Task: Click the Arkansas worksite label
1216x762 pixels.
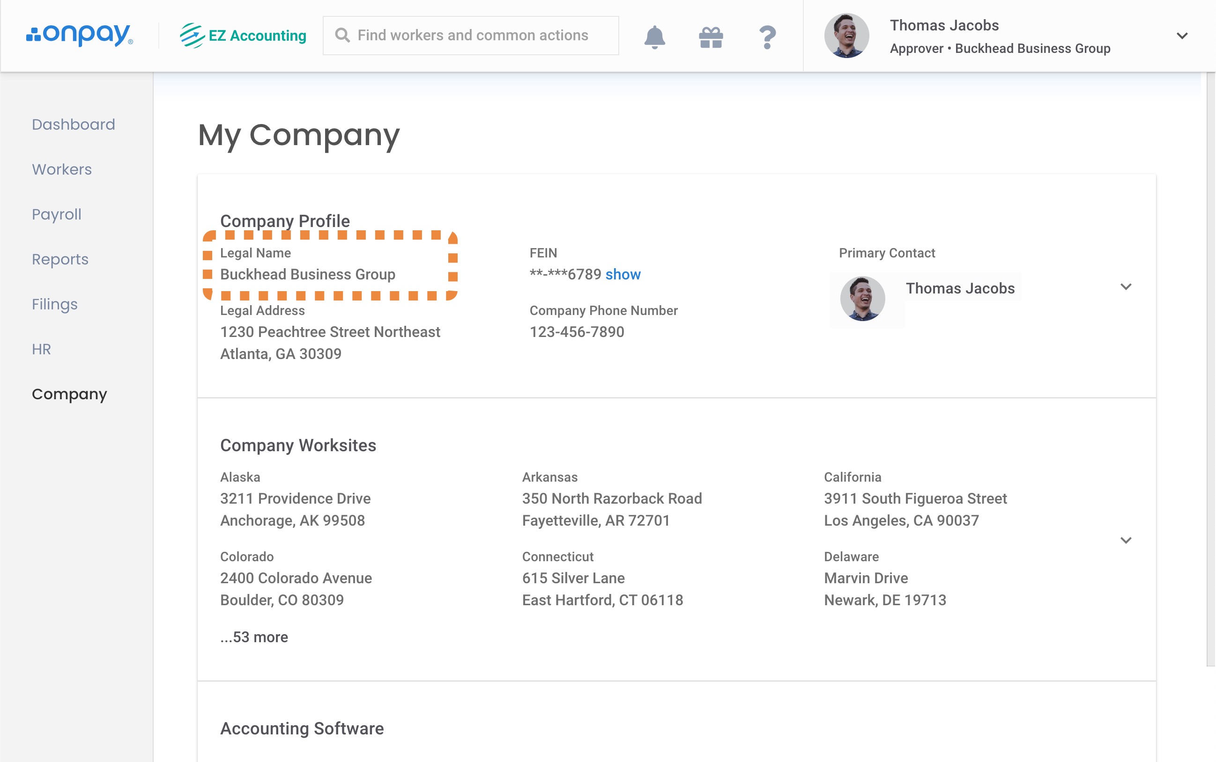Action: coord(550,477)
